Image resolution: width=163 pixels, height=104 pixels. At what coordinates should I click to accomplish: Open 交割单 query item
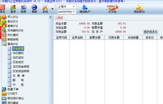(x=18, y=76)
